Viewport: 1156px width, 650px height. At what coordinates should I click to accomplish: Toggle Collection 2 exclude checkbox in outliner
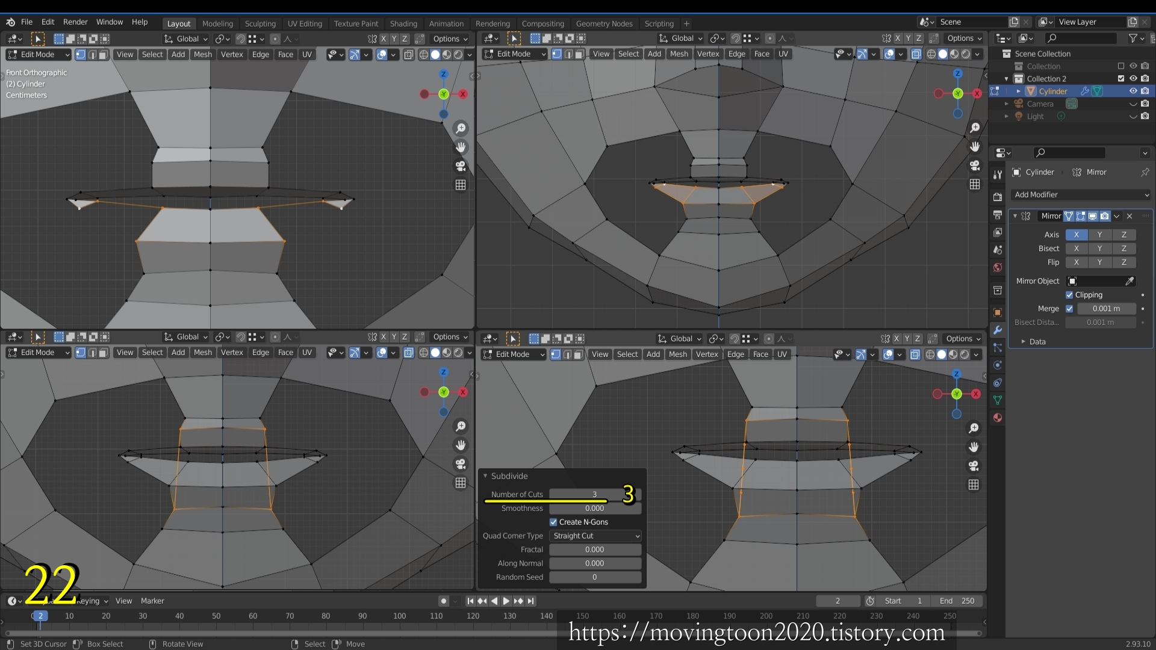(x=1121, y=78)
